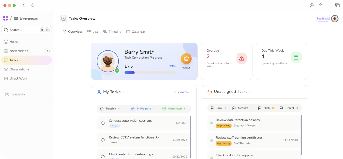
Task: Click the task completion progress bar
Action: (x=150, y=73)
